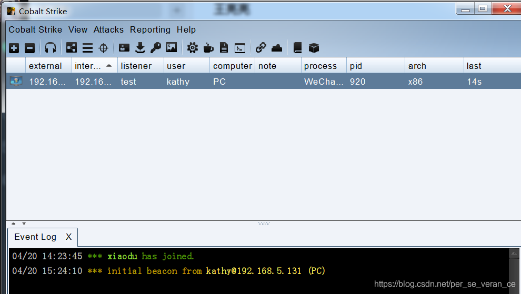Viewport: 521px width, 294px height.
Task: Click the beacon computer icon in kathy row
Action: [16, 81]
